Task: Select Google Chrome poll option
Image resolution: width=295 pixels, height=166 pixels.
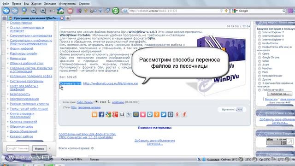Action: coord(260,57)
